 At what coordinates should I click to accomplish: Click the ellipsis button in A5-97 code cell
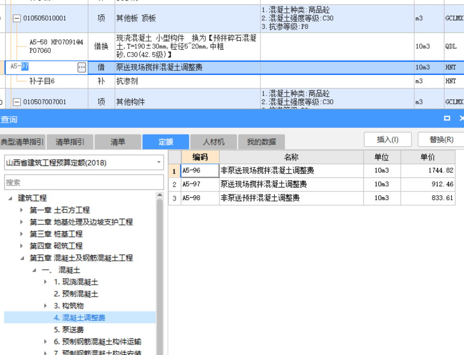pos(82,67)
